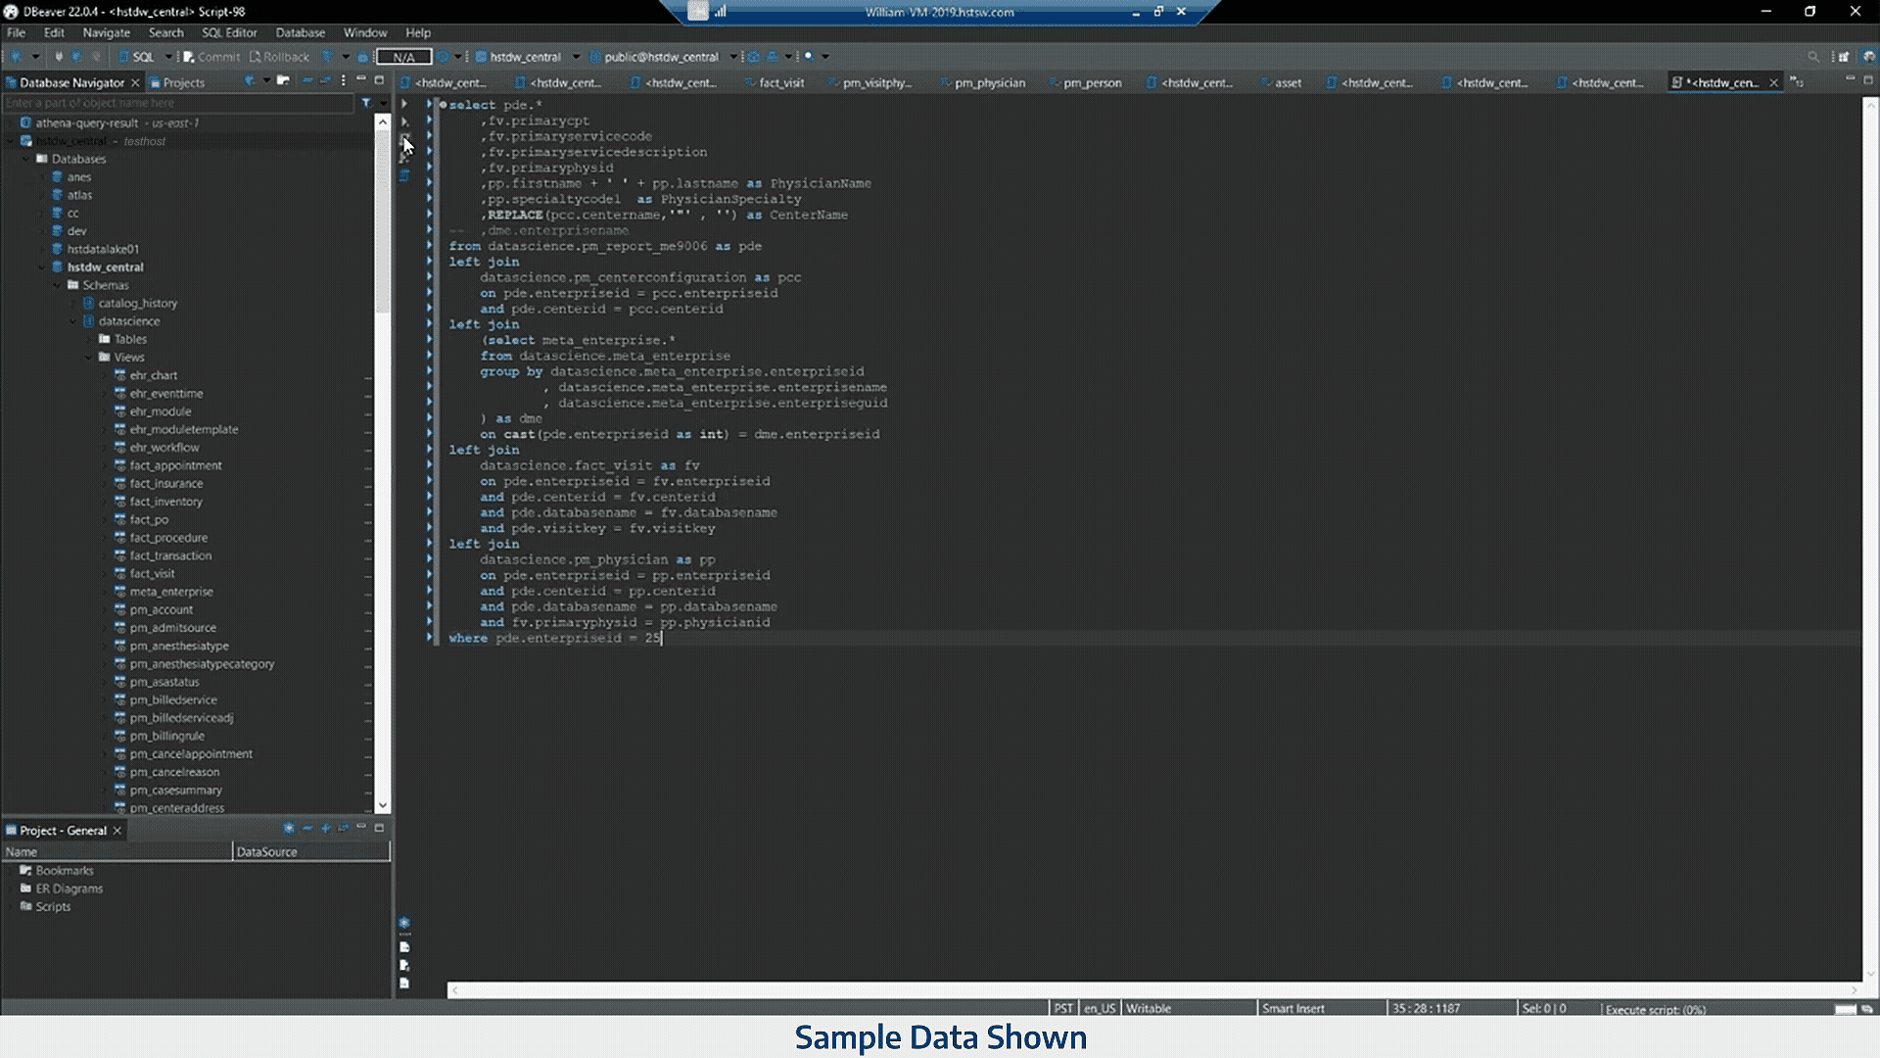Image resolution: width=1880 pixels, height=1058 pixels.
Task: Click the editor horizontal scrollbar
Action: point(1154,990)
